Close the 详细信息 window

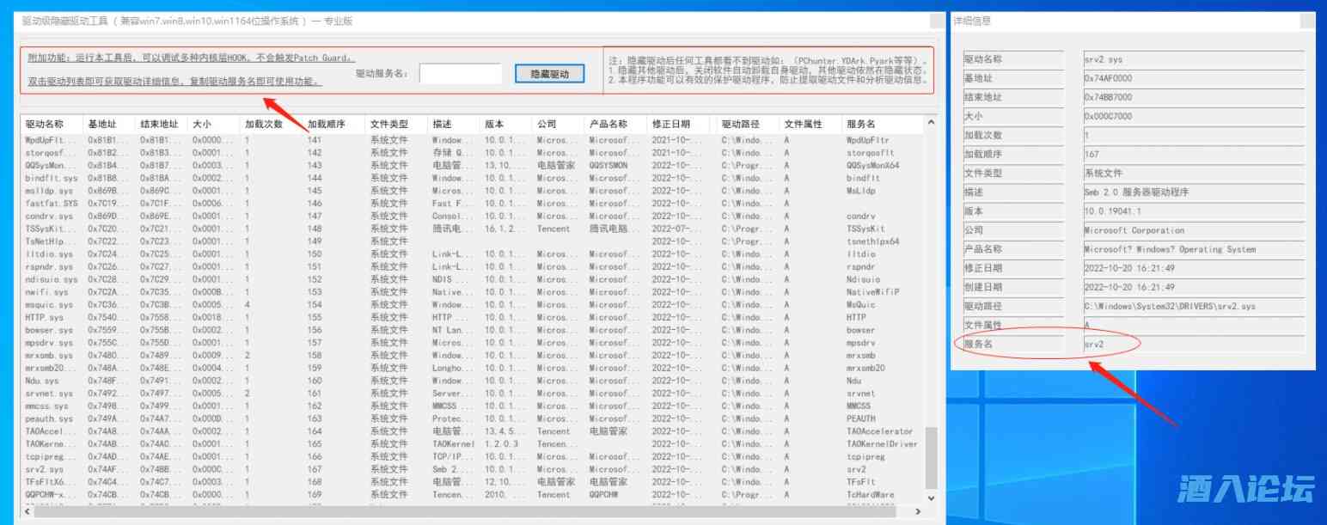(1306, 21)
